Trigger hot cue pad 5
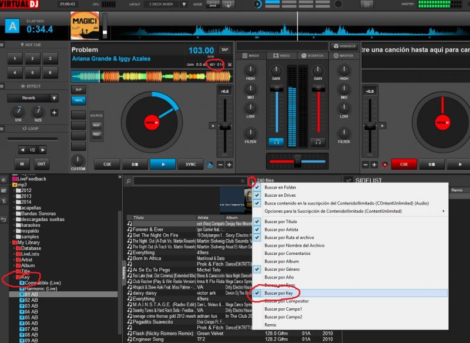470x343 pixels. (x=32, y=72)
